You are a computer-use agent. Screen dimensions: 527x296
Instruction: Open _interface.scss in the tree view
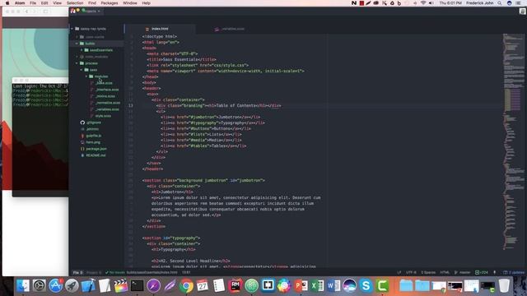click(107, 90)
